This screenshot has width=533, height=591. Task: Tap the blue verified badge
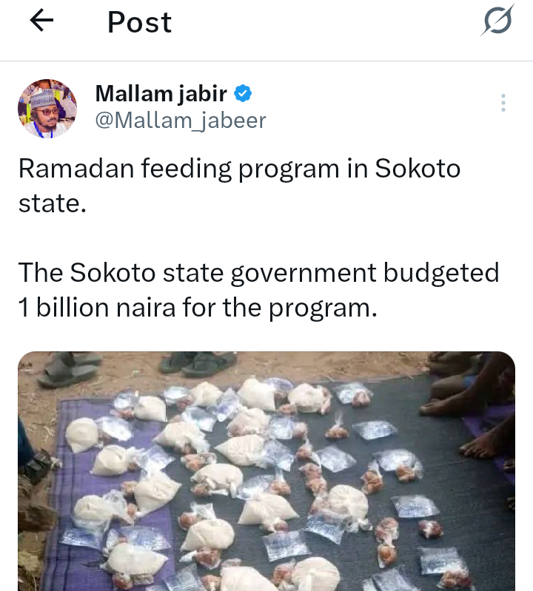coord(244,94)
